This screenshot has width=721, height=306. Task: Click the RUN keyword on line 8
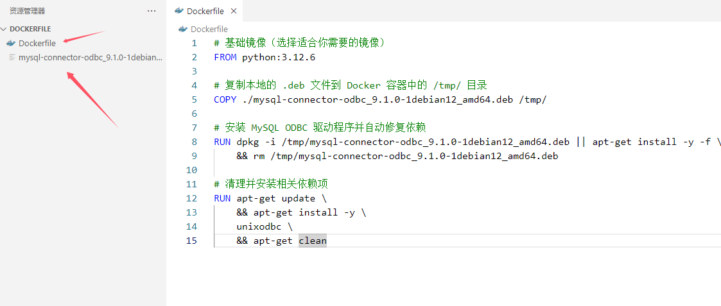click(x=223, y=142)
